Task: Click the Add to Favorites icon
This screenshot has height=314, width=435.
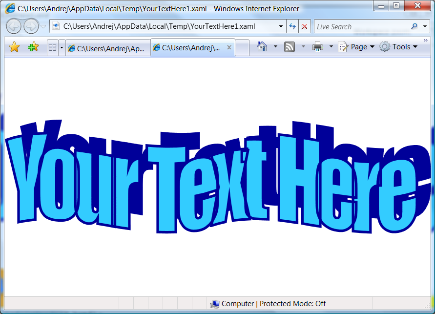Action: (33, 47)
